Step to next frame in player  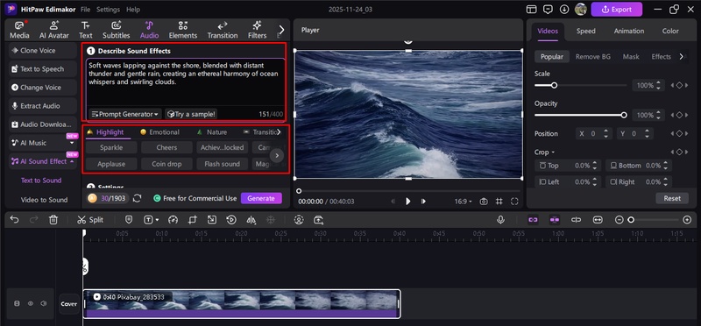[423, 202]
